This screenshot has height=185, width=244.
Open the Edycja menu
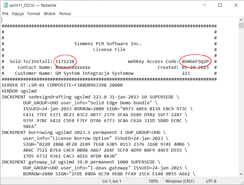pyautogui.click(x=18, y=14)
